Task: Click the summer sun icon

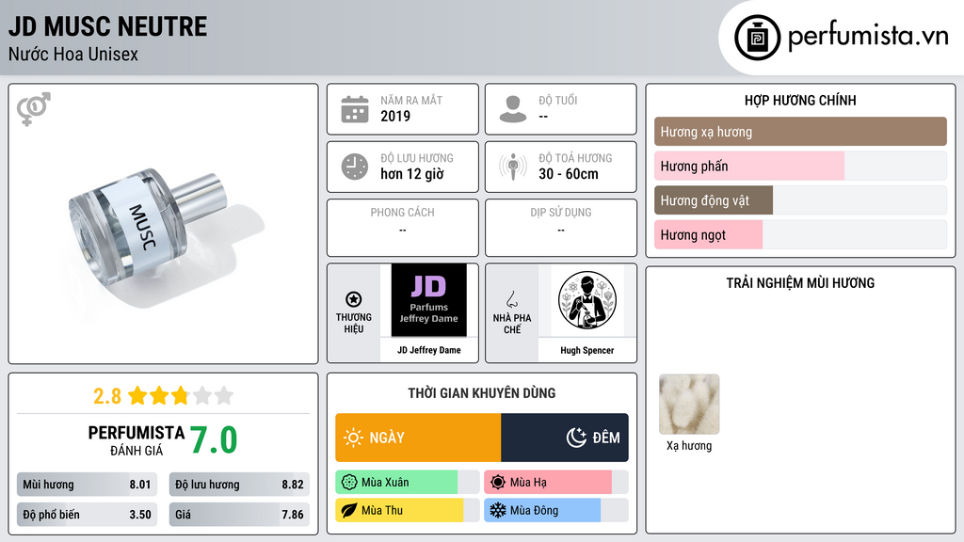Action: (498, 483)
